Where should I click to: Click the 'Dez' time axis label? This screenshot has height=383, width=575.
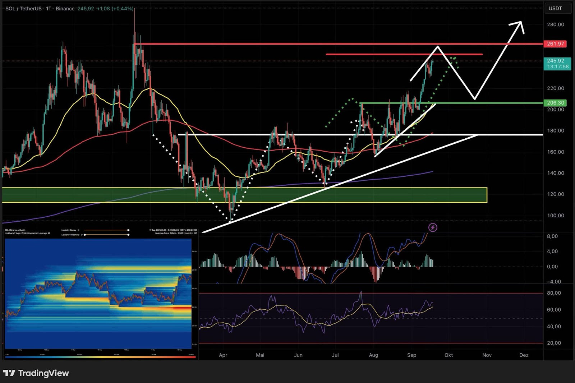(x=524, y=355)
